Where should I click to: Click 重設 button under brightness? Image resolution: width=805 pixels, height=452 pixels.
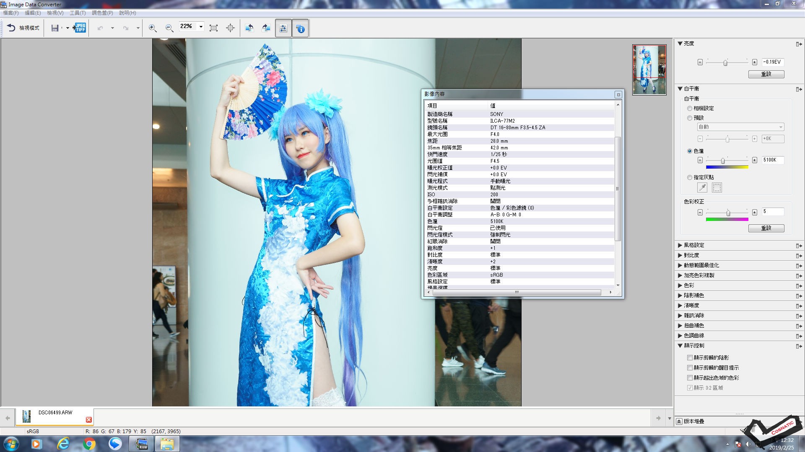(x=766, y=74)
